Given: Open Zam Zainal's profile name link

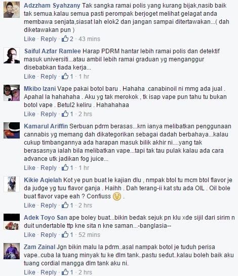Looking at the screenshot, I should pyautogui.click(x=39, y=247).
